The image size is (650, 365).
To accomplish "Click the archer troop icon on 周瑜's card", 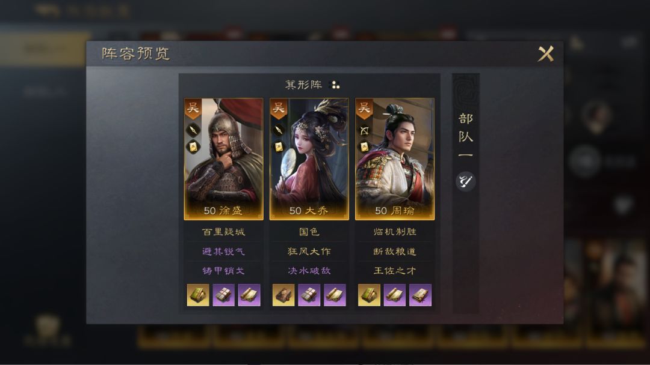I will [364, 131].
